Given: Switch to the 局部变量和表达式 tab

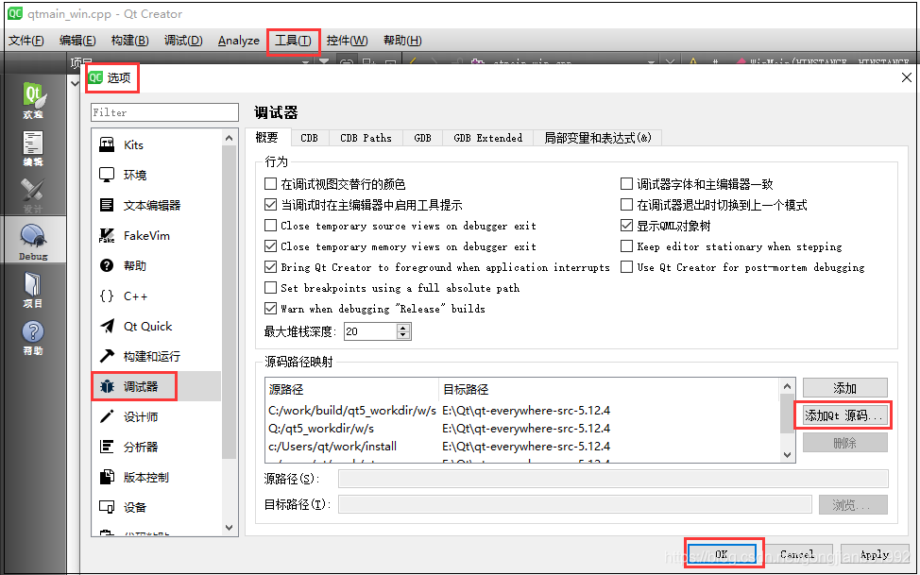Looking at the screenshot, I should click(x=597, y=138).
